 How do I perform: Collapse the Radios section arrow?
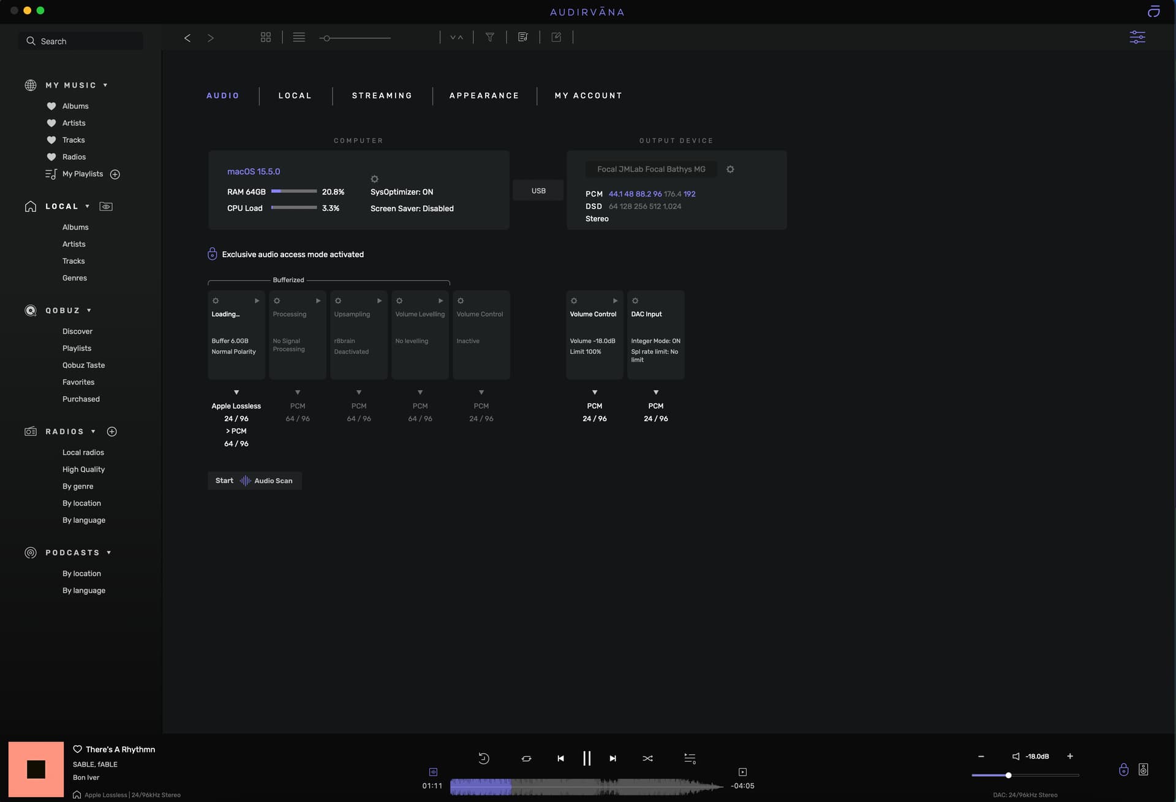pos(93,432)
